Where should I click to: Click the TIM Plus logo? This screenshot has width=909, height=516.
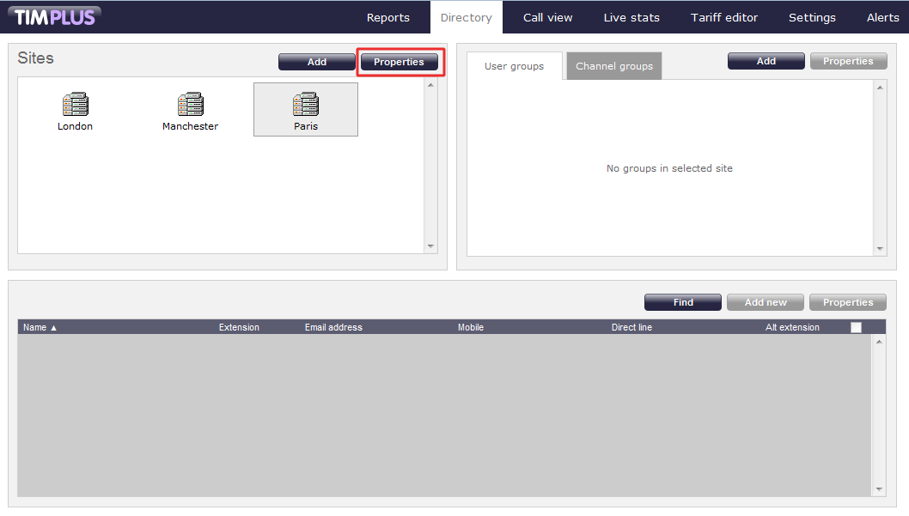click(54, 16)
